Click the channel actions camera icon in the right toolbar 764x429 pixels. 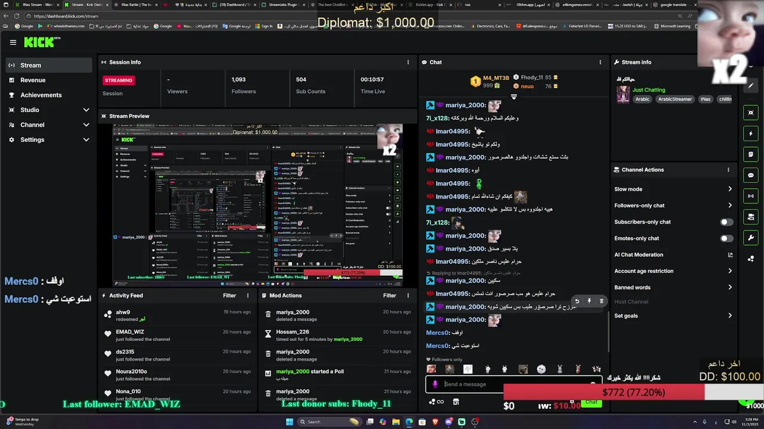pyautogui.click(x=751, y=217)
